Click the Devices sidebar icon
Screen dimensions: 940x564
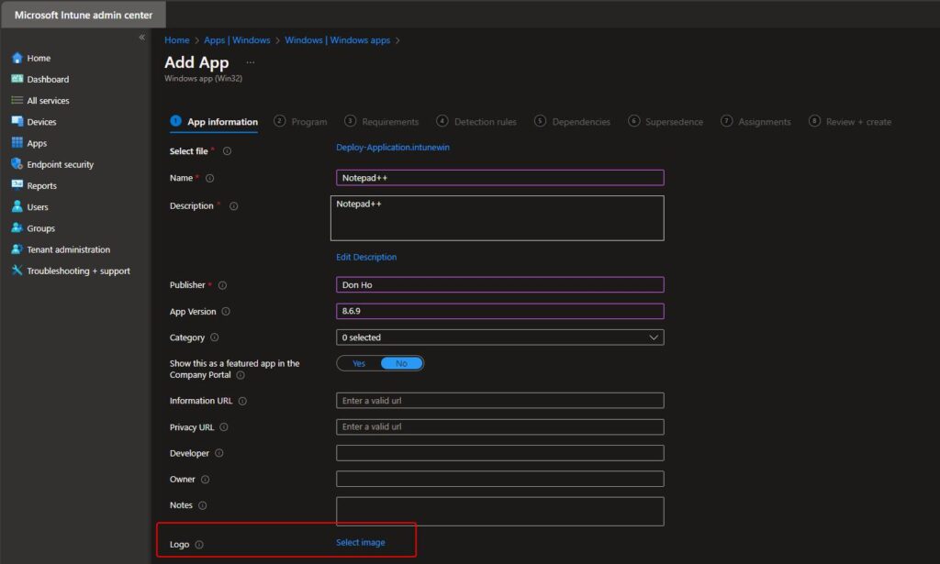click(x=17, y=122)
